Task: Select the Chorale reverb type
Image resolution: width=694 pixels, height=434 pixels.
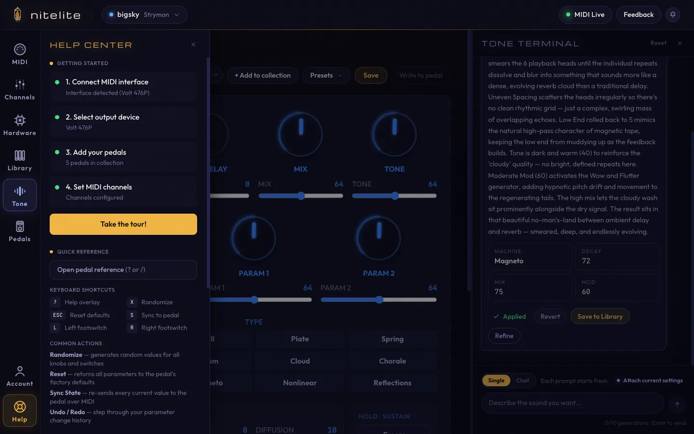Action: tap(392, 361)
